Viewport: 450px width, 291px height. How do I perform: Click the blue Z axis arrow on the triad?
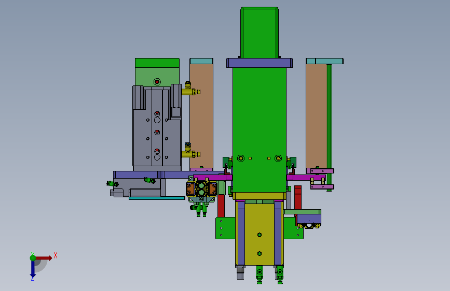click(33, 270)
